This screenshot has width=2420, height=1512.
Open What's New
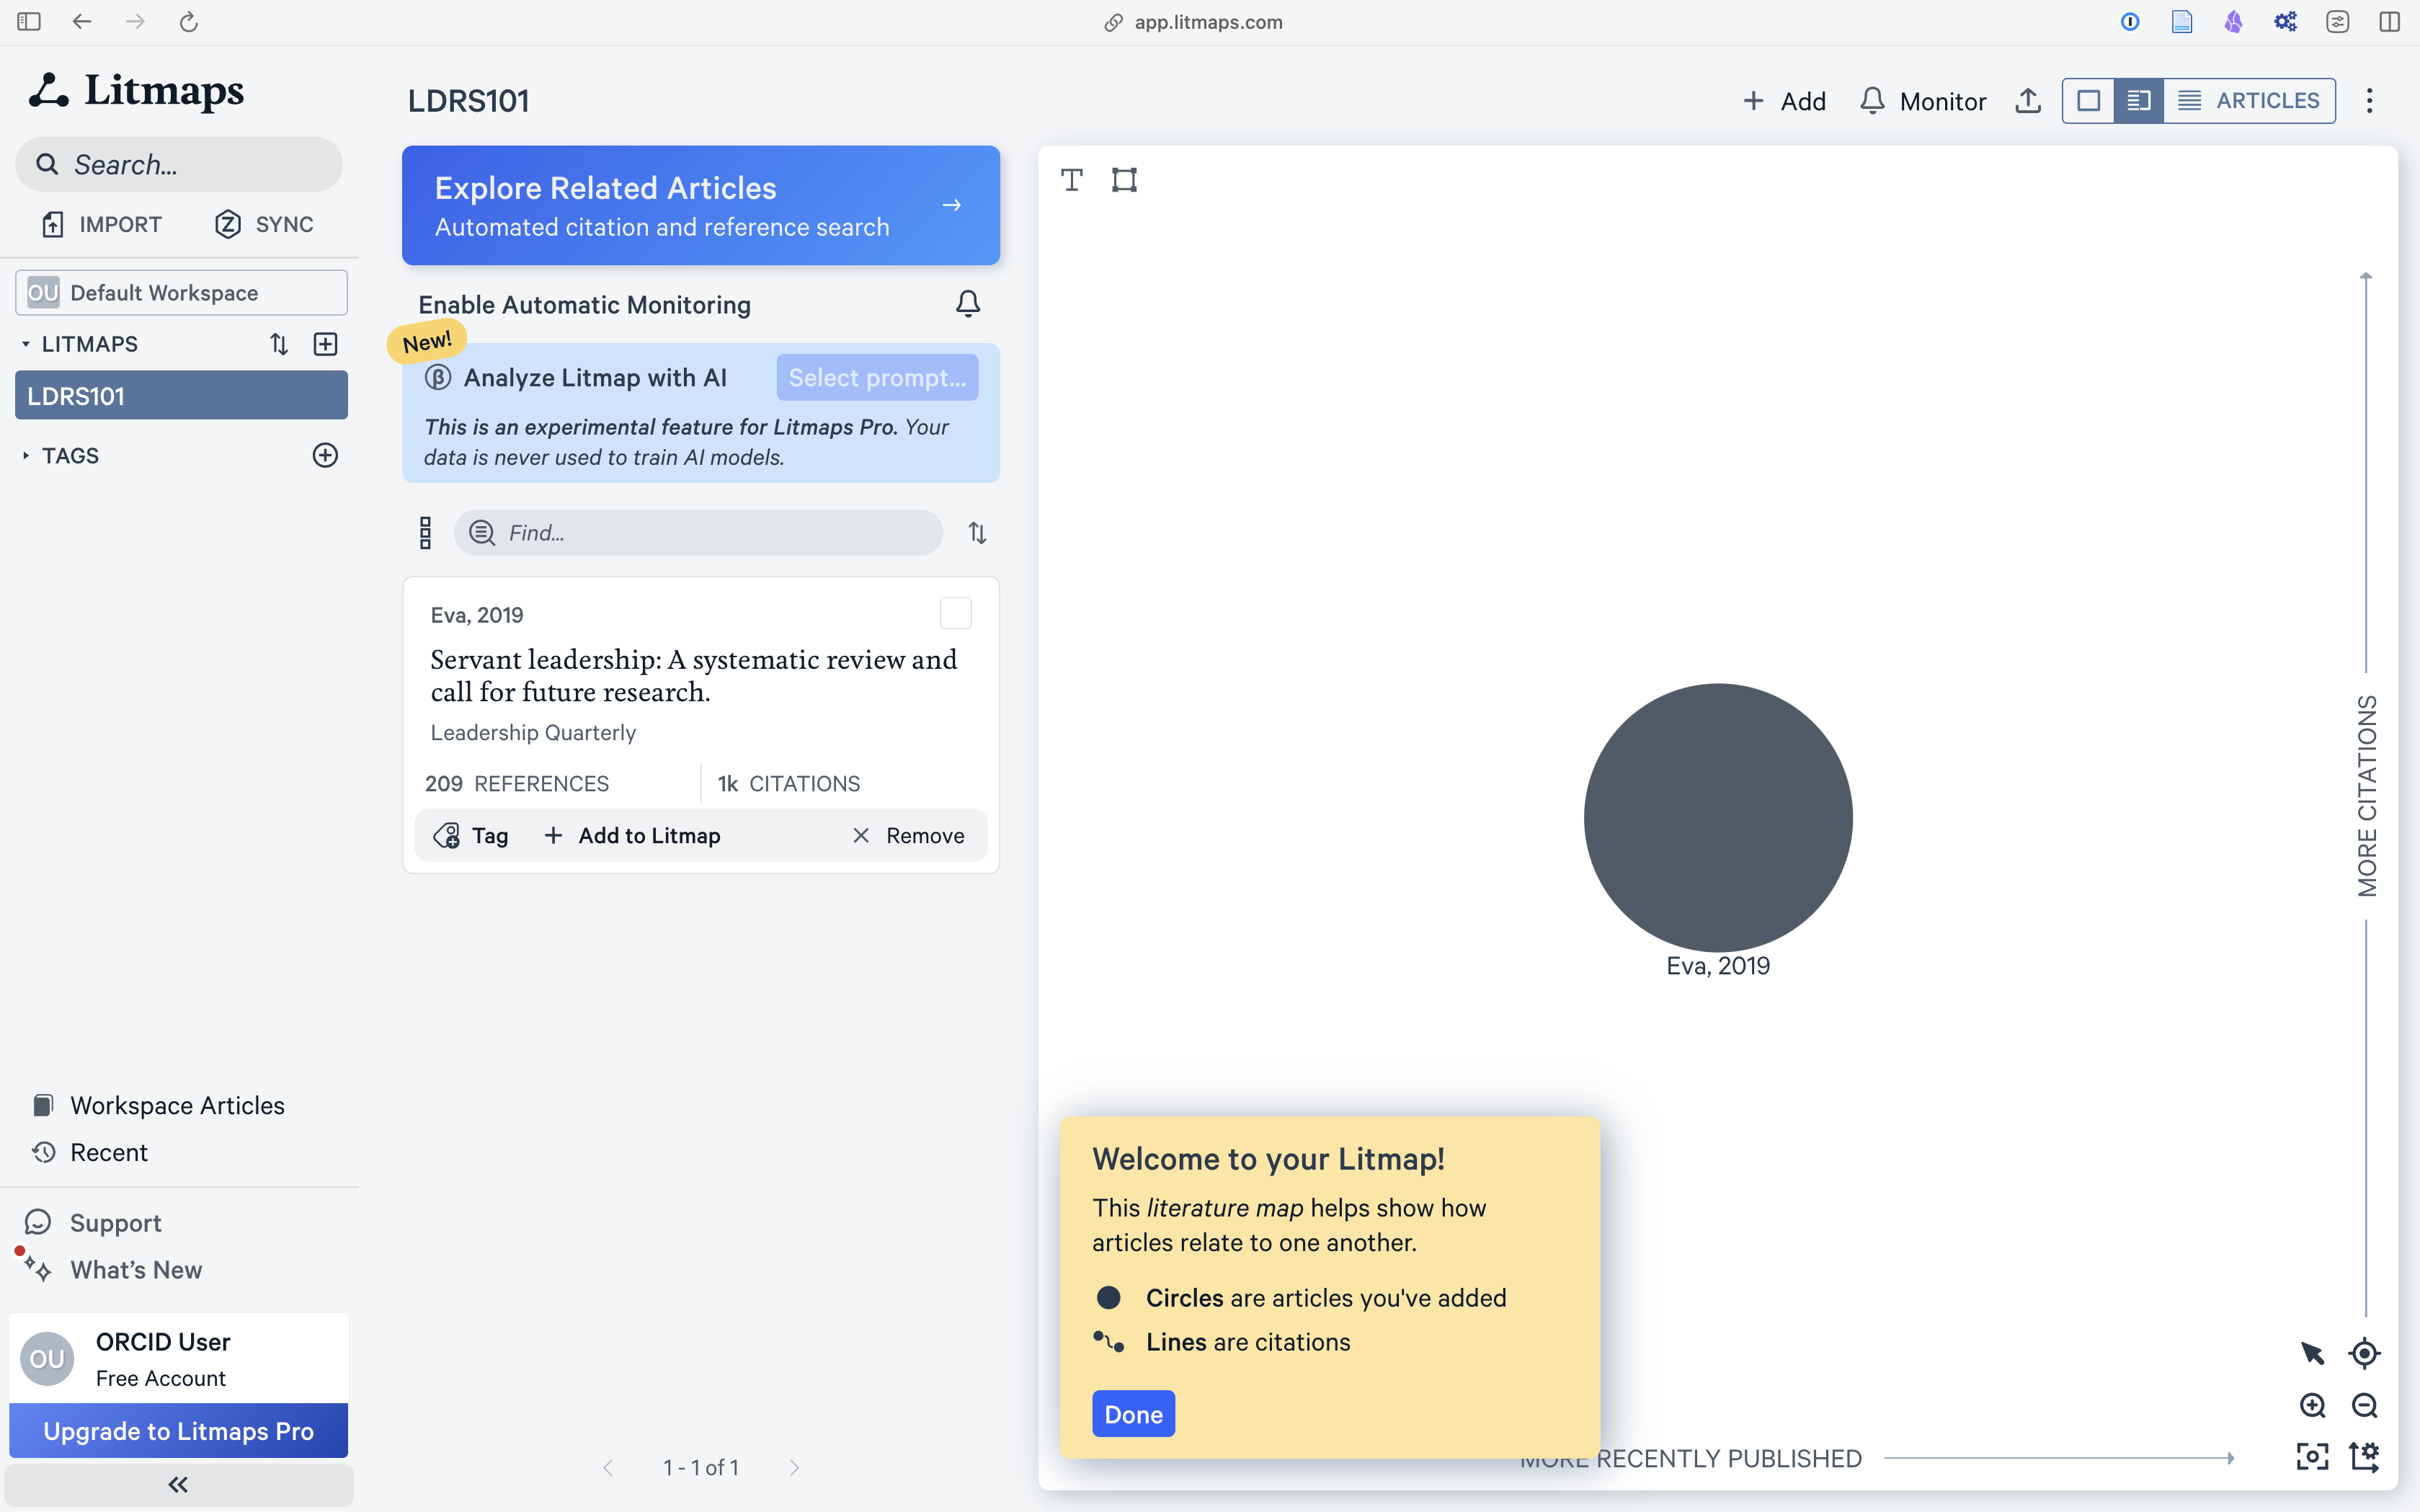(x=113, y=1269)
